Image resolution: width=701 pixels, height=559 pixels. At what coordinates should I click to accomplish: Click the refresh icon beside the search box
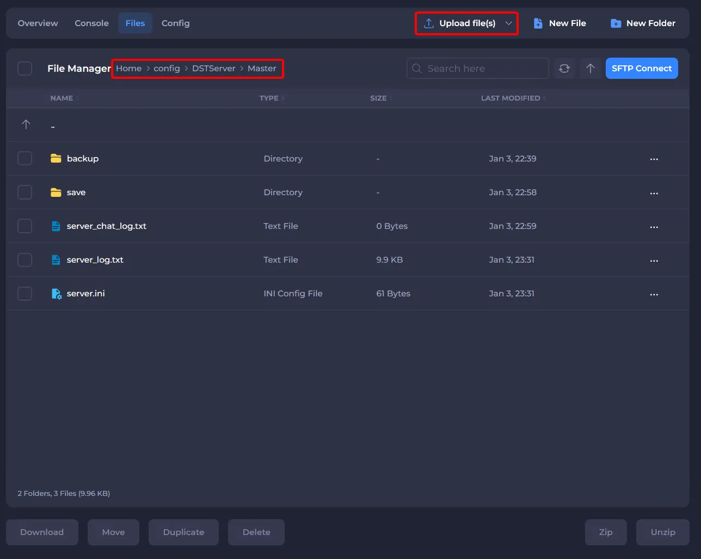[x=564, y=69]
